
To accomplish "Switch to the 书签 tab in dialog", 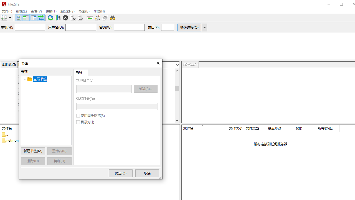I will pos(80,72).
